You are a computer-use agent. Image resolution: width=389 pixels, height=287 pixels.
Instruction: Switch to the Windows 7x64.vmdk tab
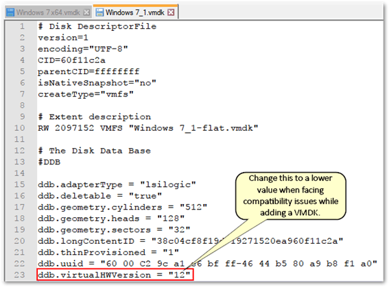(x=48, y=12)
